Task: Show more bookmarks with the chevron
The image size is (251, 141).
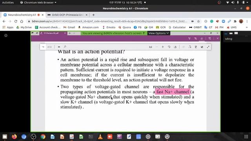Action: click(x=247, y=27)
